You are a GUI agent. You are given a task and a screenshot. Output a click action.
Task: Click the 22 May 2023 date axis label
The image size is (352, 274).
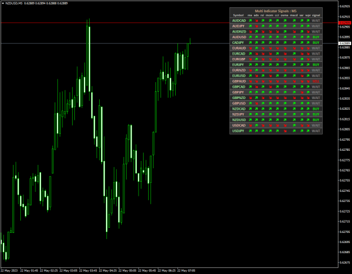click(9, 271)
